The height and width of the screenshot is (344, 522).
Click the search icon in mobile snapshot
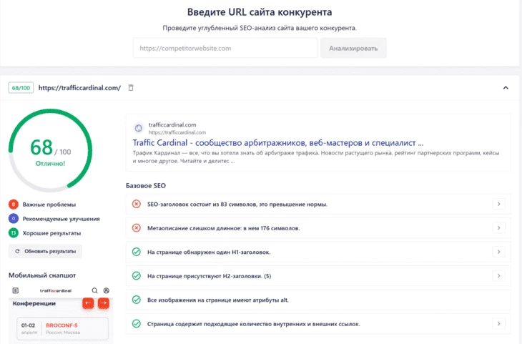[94, 290]
